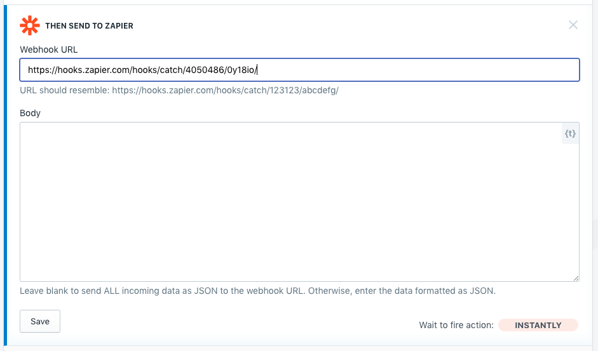This screenshot has height=351, width=598.
Task: Click the https:// prefix in webhook field
Action: point(43,70)
